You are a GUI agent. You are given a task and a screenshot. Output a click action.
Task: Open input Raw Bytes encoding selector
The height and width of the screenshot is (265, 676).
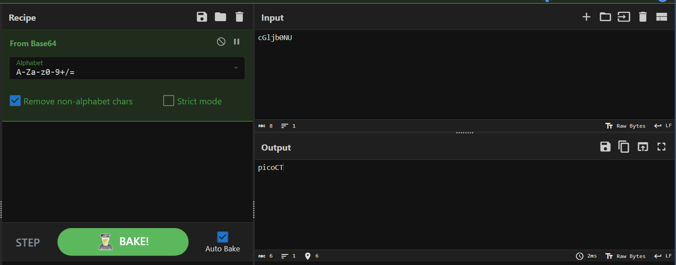click(626, 126)
